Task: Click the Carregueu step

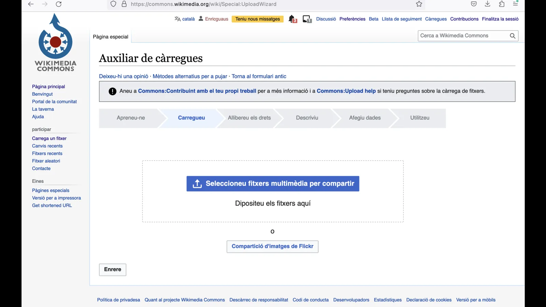Action: (191, 118)
